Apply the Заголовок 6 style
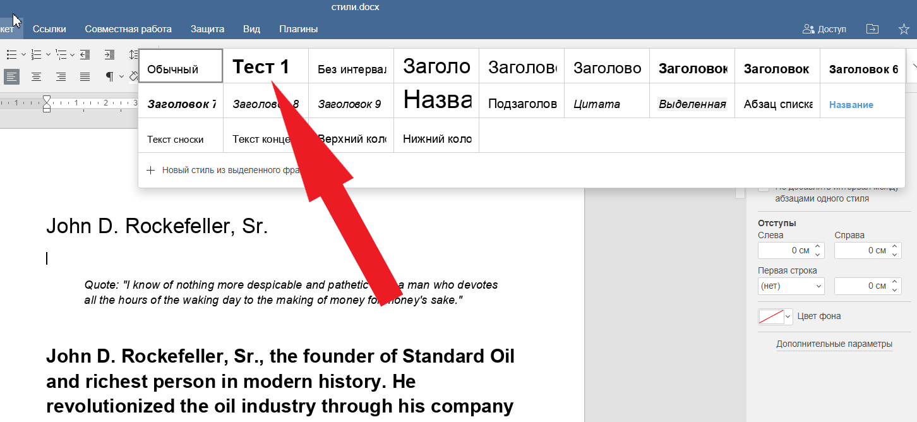The width and height of the screenshot is (917, 422). [x=863, y=66]
